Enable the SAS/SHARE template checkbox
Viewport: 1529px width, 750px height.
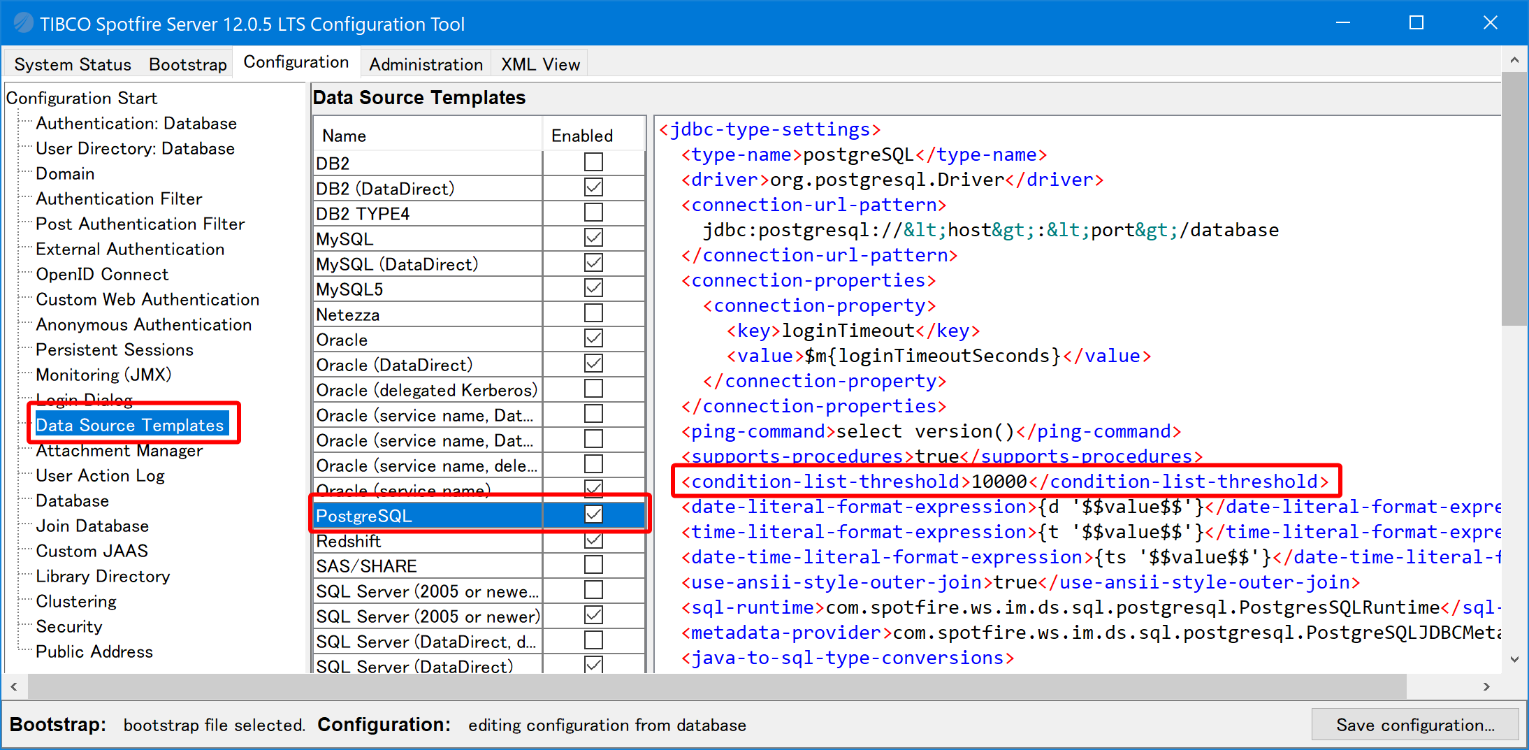(593, 565)
